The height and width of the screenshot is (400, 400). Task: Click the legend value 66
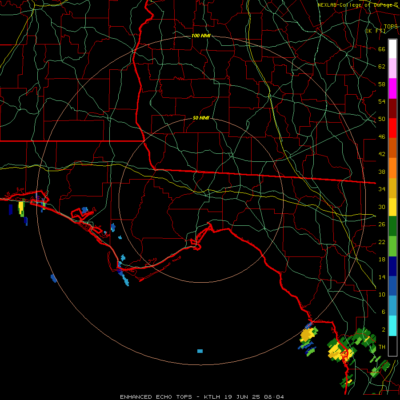[382, 49]
